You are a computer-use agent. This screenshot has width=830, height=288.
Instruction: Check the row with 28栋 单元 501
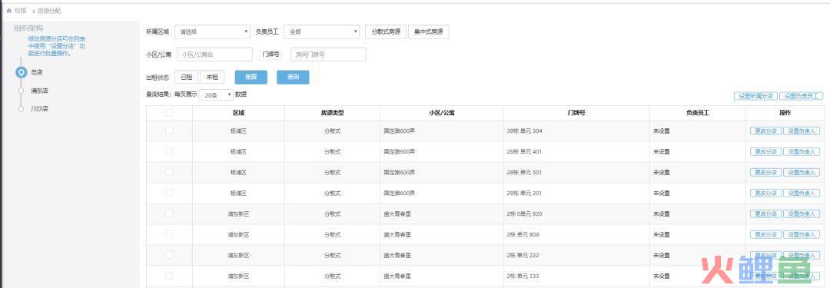[x=169, y=171]
